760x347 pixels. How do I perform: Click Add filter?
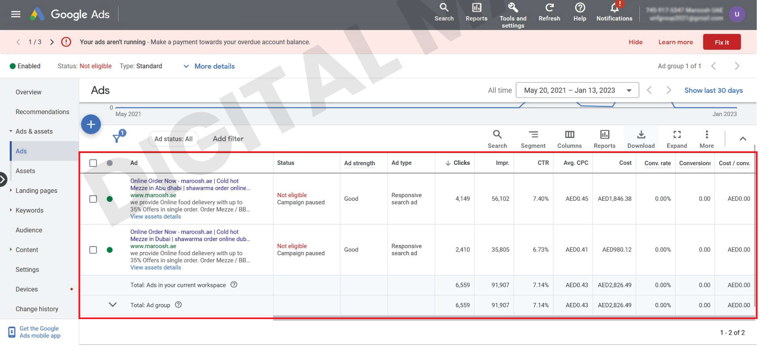[228, 139]
